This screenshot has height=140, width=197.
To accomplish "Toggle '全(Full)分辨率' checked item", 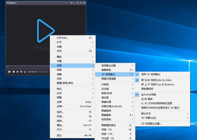I will [162, 94].
